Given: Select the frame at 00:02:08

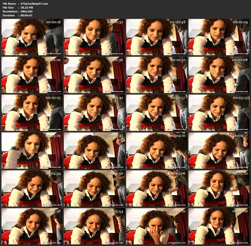Looking at the screenshot, I should coord(219,75).
